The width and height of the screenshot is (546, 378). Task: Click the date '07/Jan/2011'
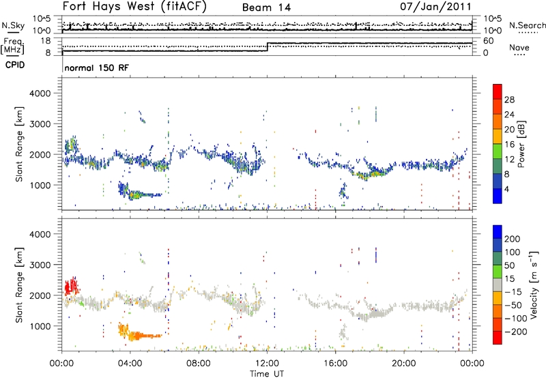435,7
